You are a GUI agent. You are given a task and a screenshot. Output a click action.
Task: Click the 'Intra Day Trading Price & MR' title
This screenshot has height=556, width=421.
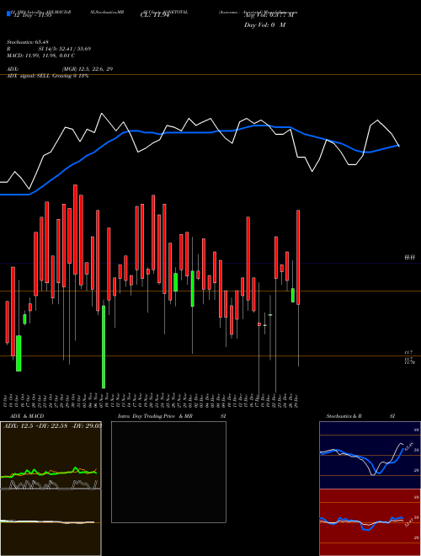click(x=155, y=416)
